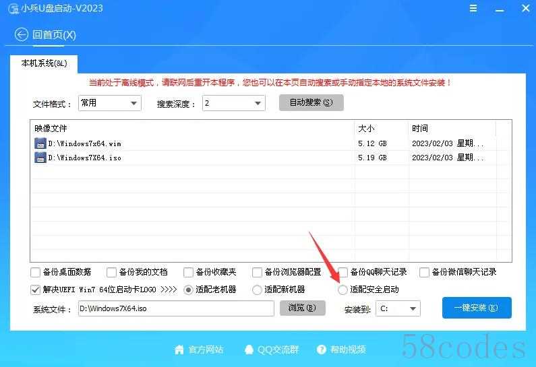536x367 pixels.
Task: Open the hamburger menu icon in title bar
Action: pyautogui.click(x=473, y=8)
